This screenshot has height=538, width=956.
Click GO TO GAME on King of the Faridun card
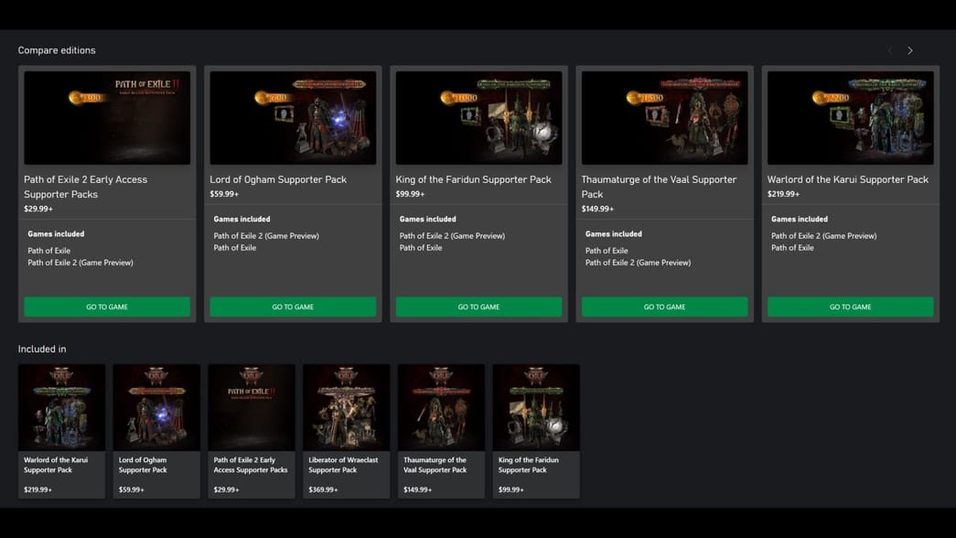tap(478, 307)
